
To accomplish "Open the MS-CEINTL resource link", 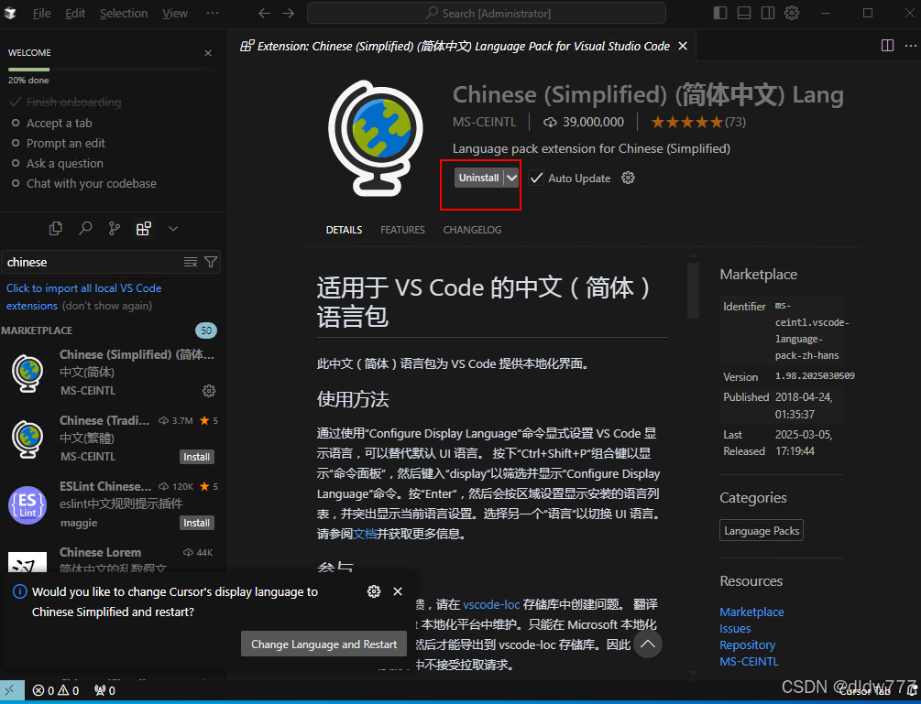I will [x=749, y=661].
